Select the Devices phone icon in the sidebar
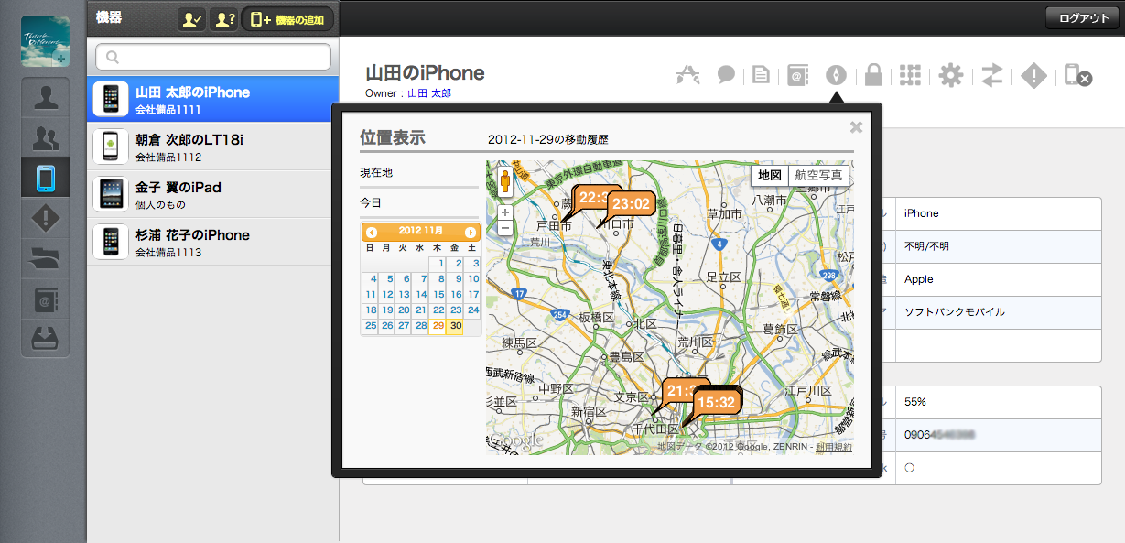This screenshot has width=1125, height=543. 45,178
